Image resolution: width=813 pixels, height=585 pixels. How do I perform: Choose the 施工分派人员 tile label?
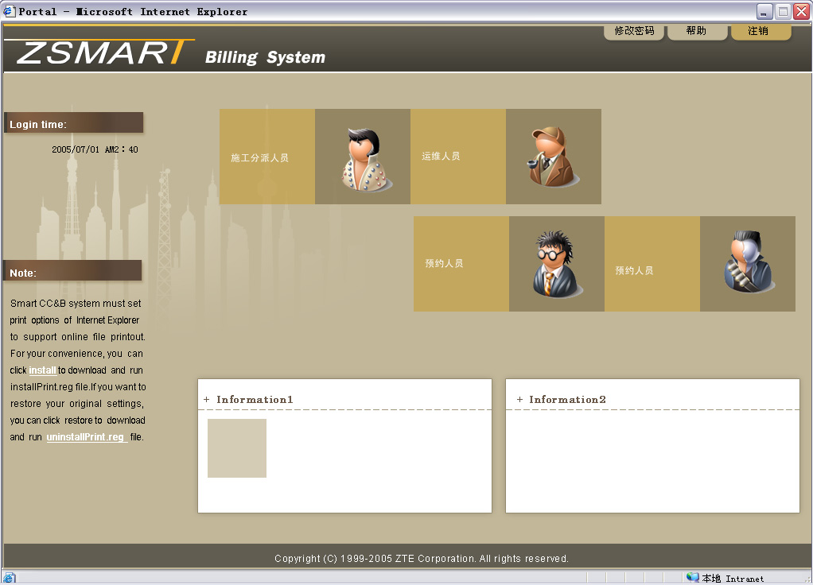tap(259, 158)
